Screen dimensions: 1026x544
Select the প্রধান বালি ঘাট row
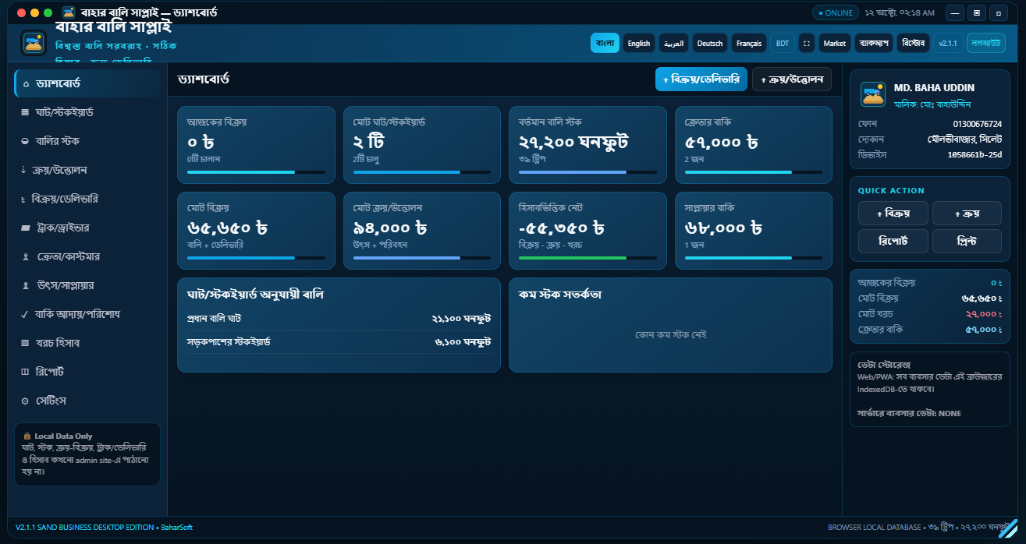coord(339,319)
